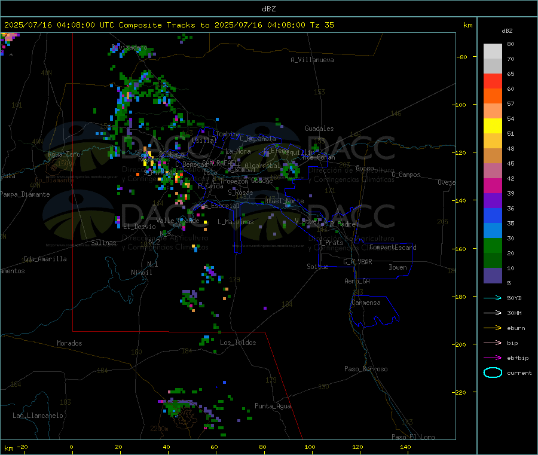
Task: Click the 'A_Villanueva' map label
Action: pos(312,60)
